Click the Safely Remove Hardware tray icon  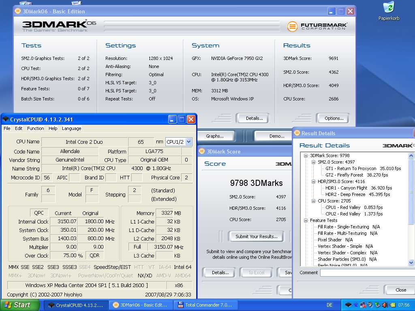click(x=378, y=305)
